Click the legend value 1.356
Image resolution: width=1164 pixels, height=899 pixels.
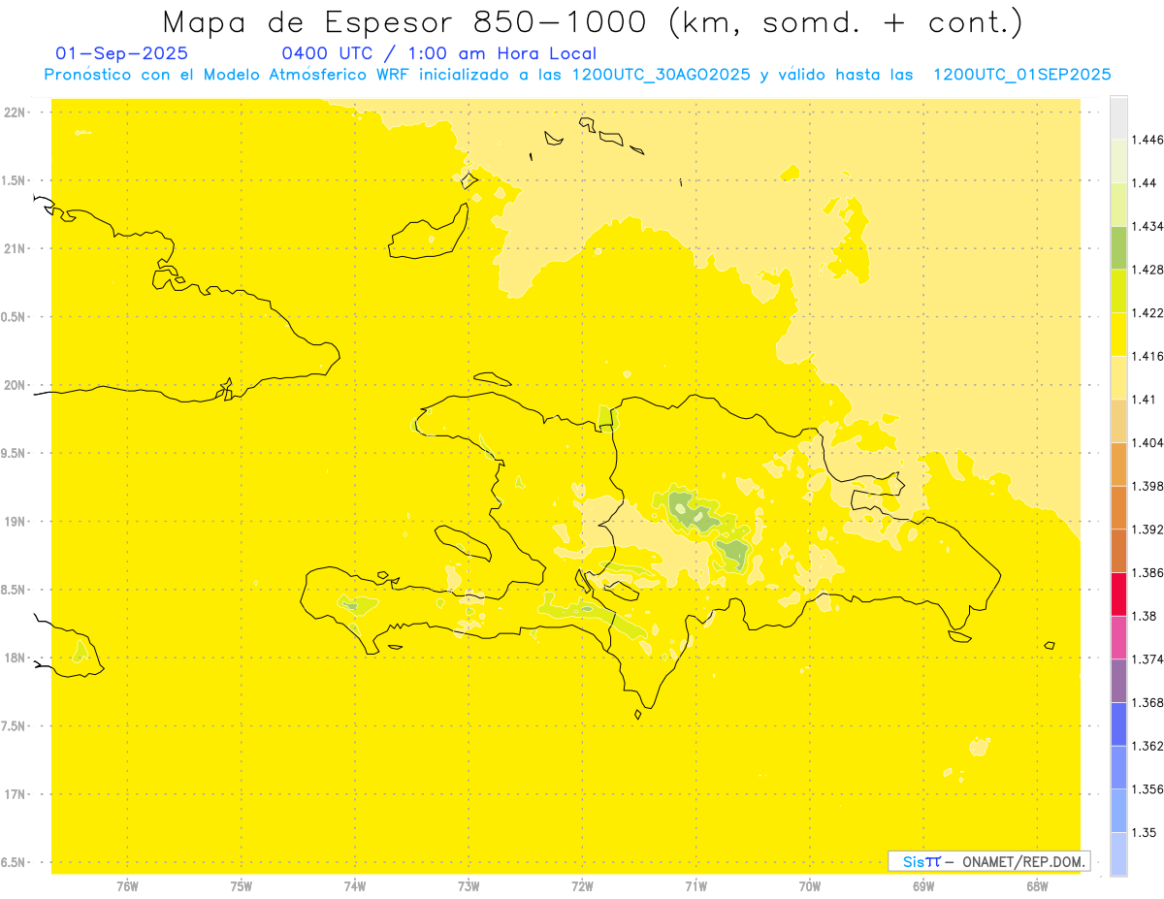[x=1149, y=788]
